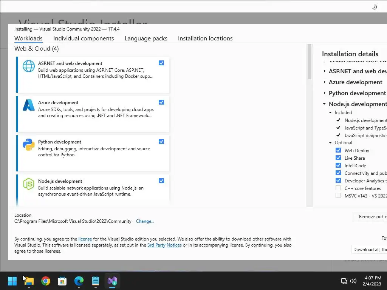Viewport: 387px width, 290px height.
Task: Click the Azure development logo icon
Action: (29, 105)
